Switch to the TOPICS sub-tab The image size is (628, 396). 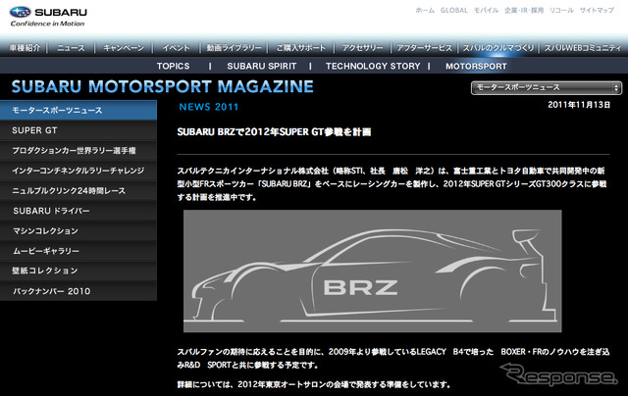pos(173,66)
